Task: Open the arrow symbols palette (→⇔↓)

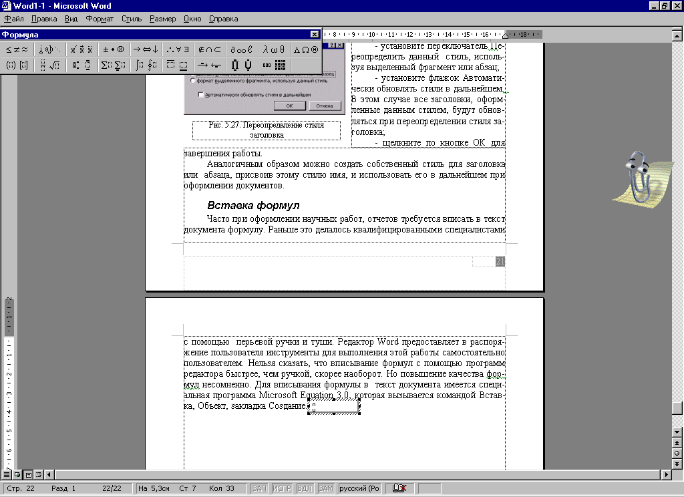Action: (x=146, y=49)
